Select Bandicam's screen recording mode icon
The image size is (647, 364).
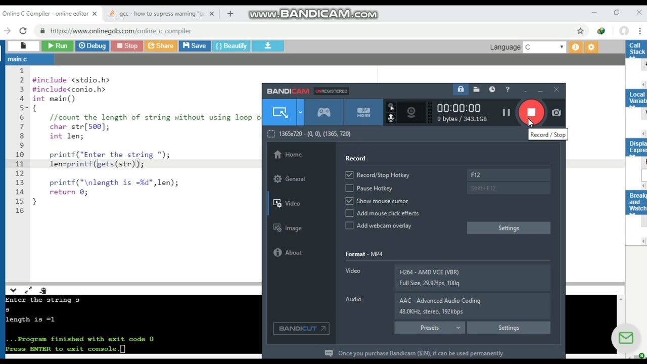(x=280, y=112)
